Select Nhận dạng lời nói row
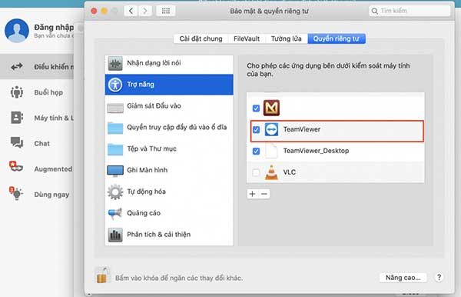This screenshot has width=461, height=297. pyautogui.click(x=169, y=63)
